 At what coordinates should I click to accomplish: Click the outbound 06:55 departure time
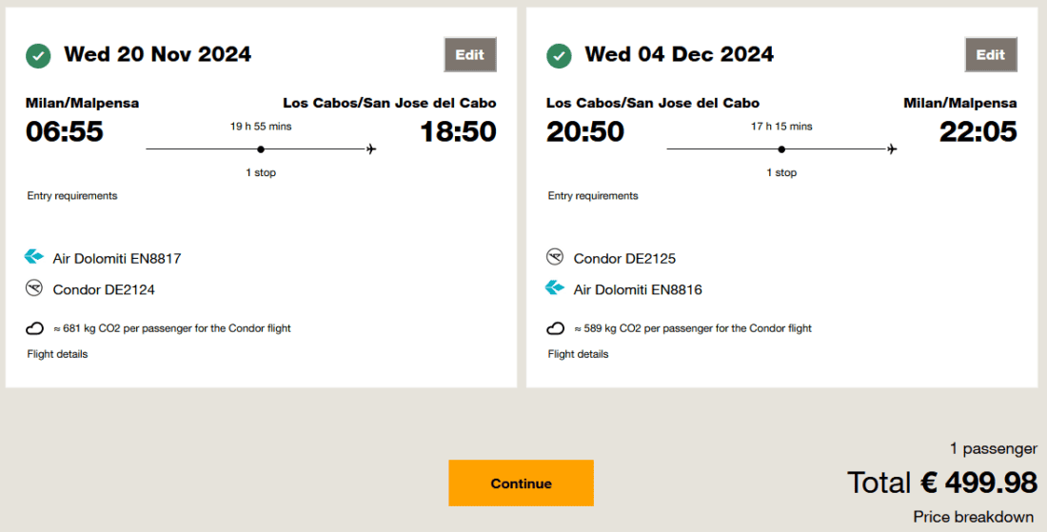coord(65,131)
